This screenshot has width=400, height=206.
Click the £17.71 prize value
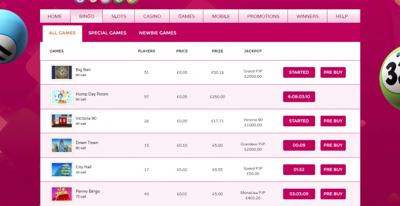(217, 121)
